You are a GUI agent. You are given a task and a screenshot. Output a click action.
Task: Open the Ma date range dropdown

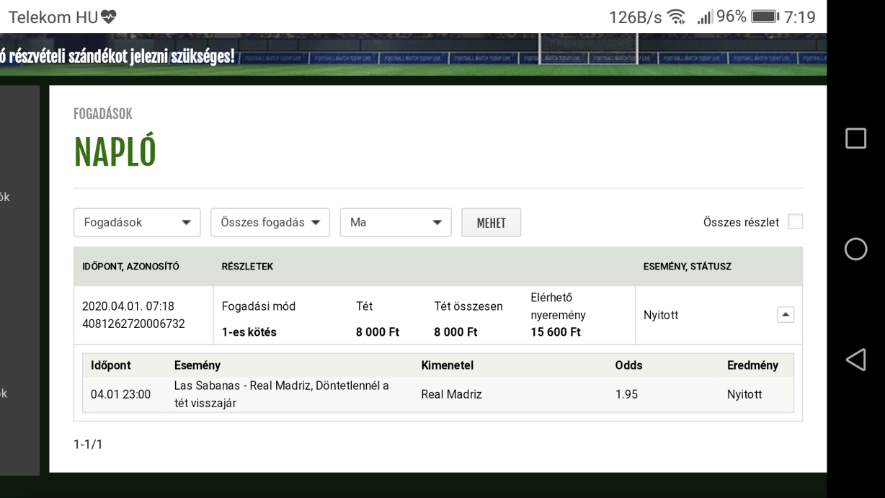click(x=395, y=223)
